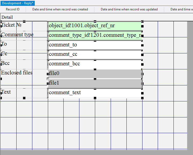Select the Comment type label
Image resolution: width=193 pixels, height=155 pixels.
[x=17, y=35]
